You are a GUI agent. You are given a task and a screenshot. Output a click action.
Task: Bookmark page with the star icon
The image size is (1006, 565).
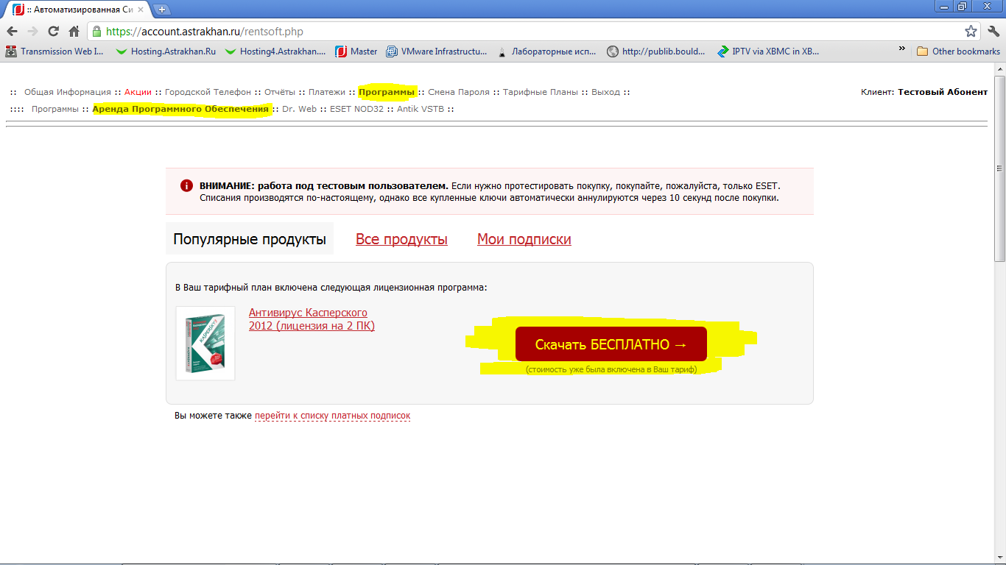971,32
